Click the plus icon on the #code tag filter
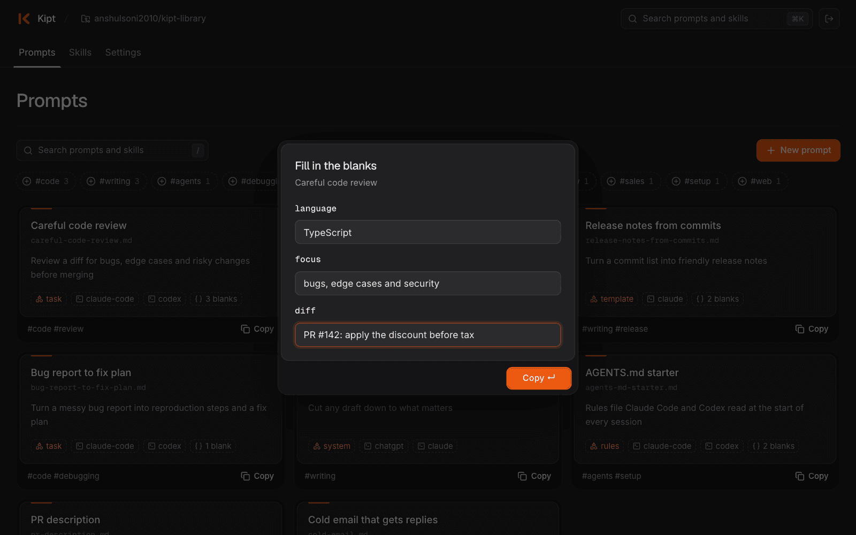The width and height of the screenshot is (856, 535). (x=27, y=181)
